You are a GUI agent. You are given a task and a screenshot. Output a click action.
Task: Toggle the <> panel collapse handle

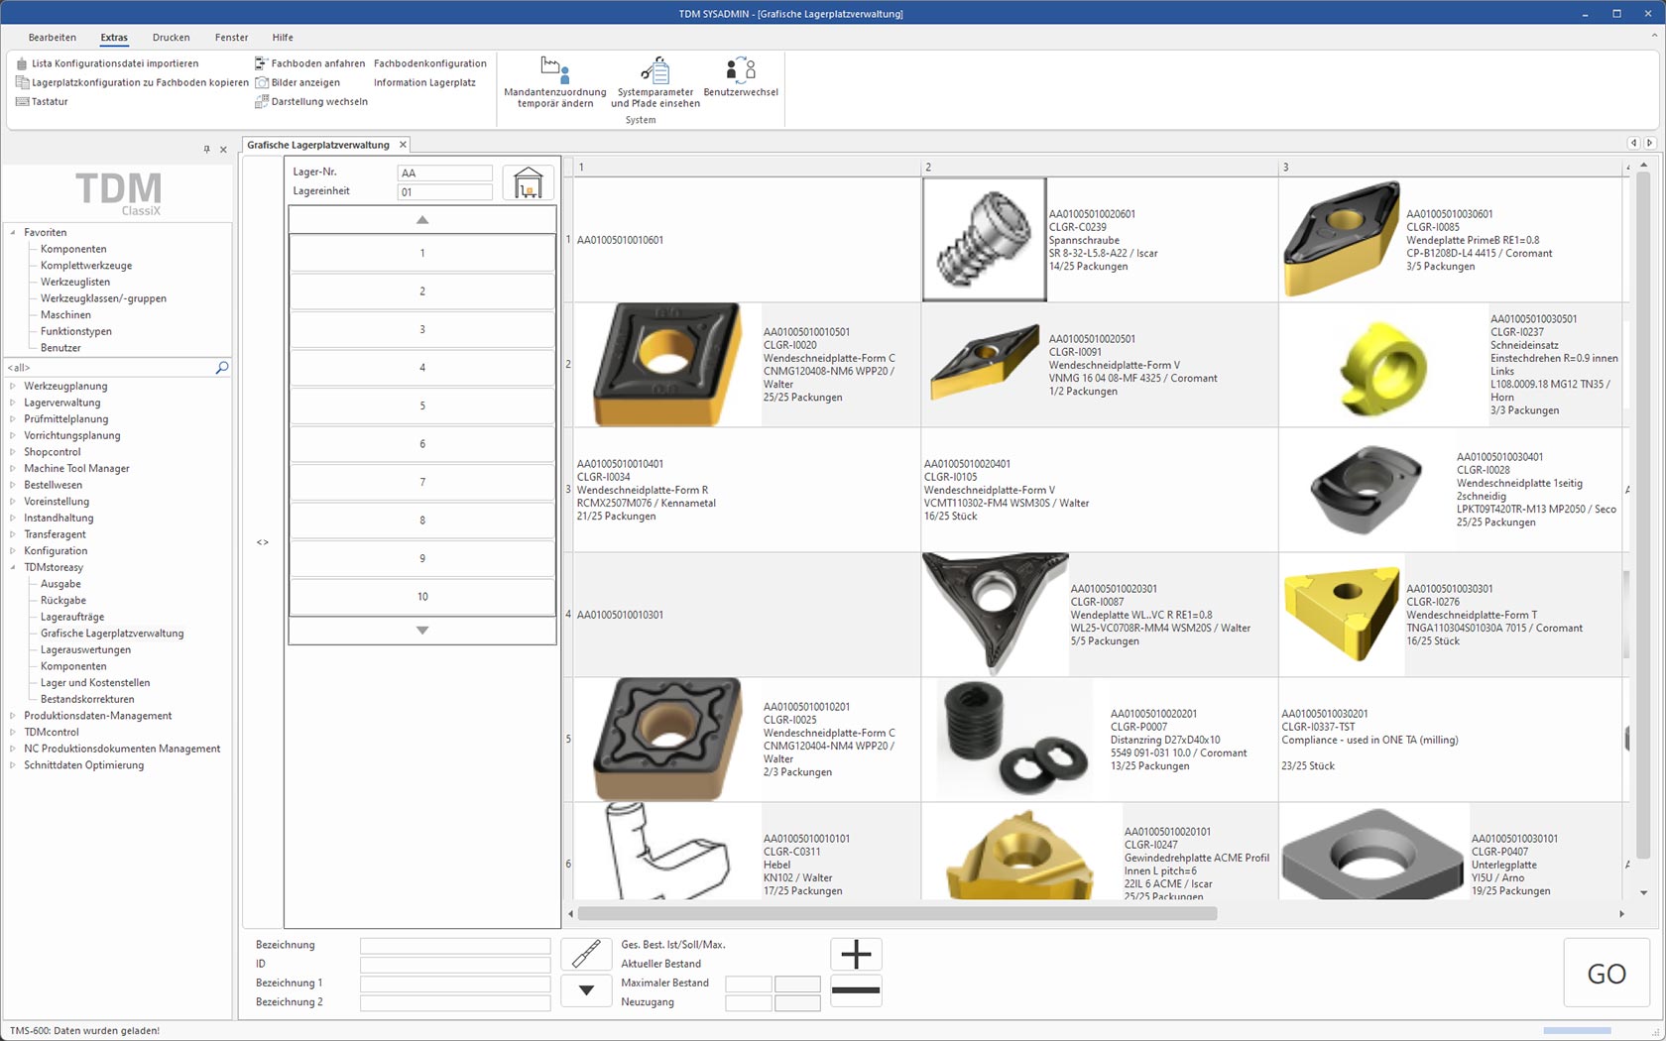[x=263, y=542]
